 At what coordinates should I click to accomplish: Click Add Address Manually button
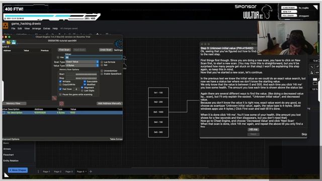tap(110, 104)
